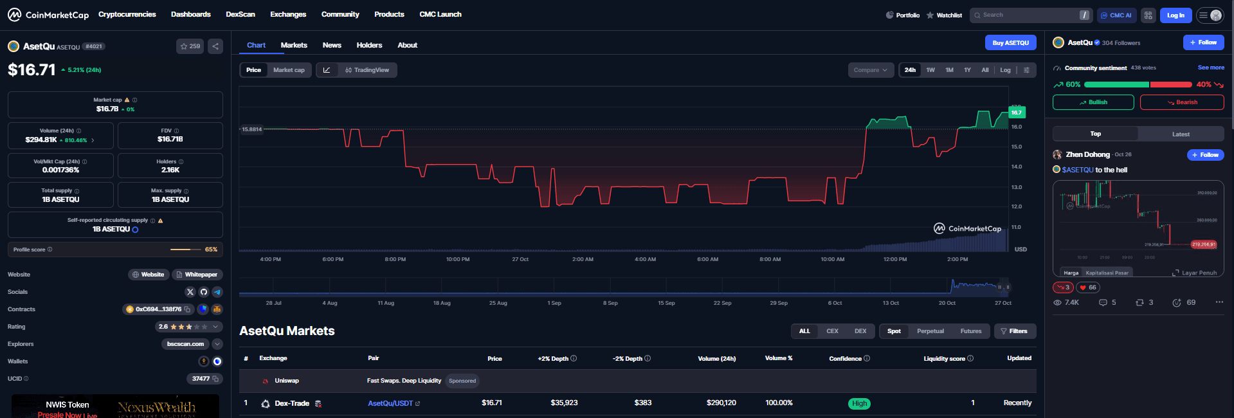The height and width of the screenshot is (418, 1234).
Task: Open chart settings sliders icon
Action: [x=1026, y=70]
